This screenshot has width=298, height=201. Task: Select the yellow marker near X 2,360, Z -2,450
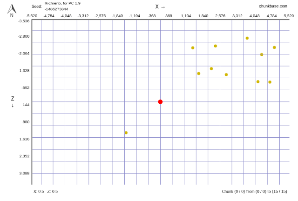coord(215,46)
